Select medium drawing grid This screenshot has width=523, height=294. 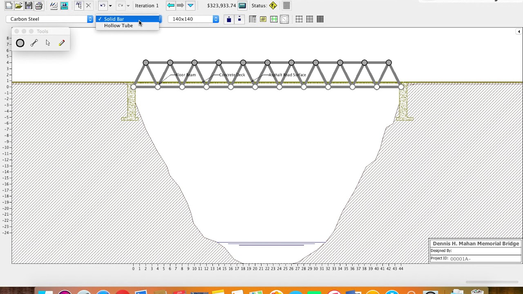(x=310, y=19)
